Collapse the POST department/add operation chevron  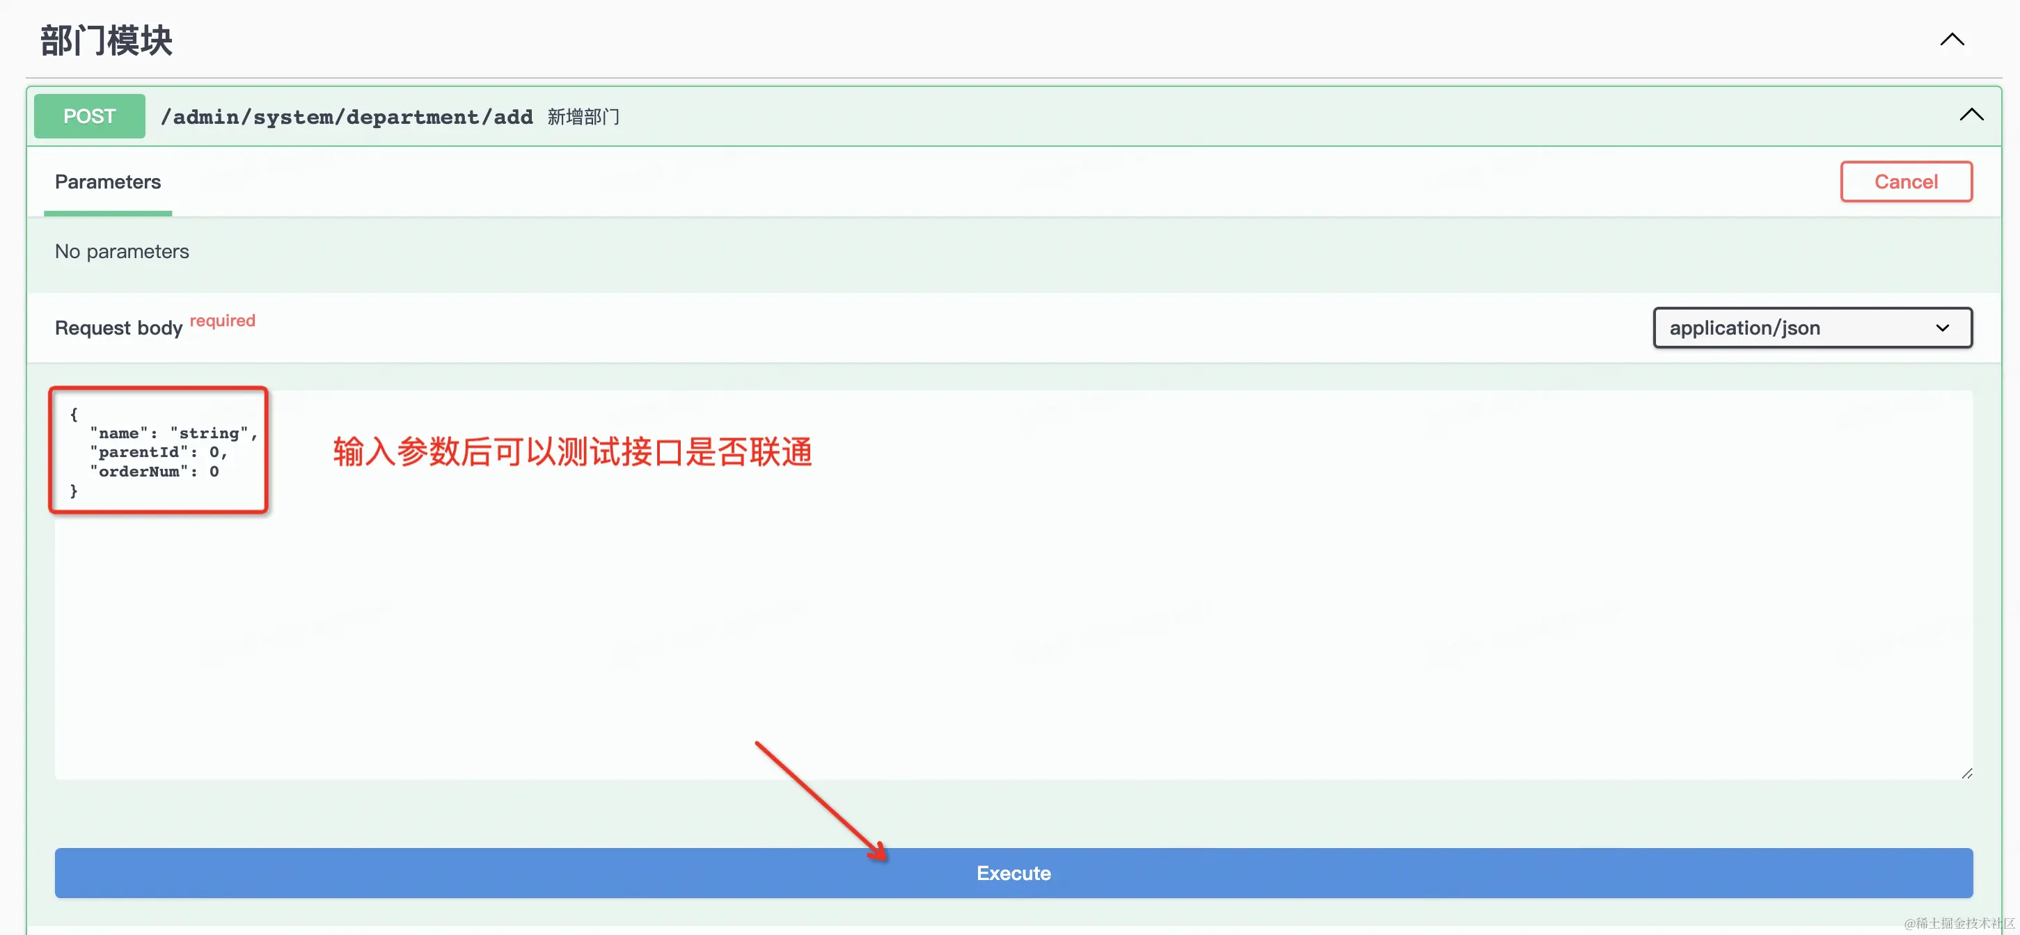(1971, 115)
